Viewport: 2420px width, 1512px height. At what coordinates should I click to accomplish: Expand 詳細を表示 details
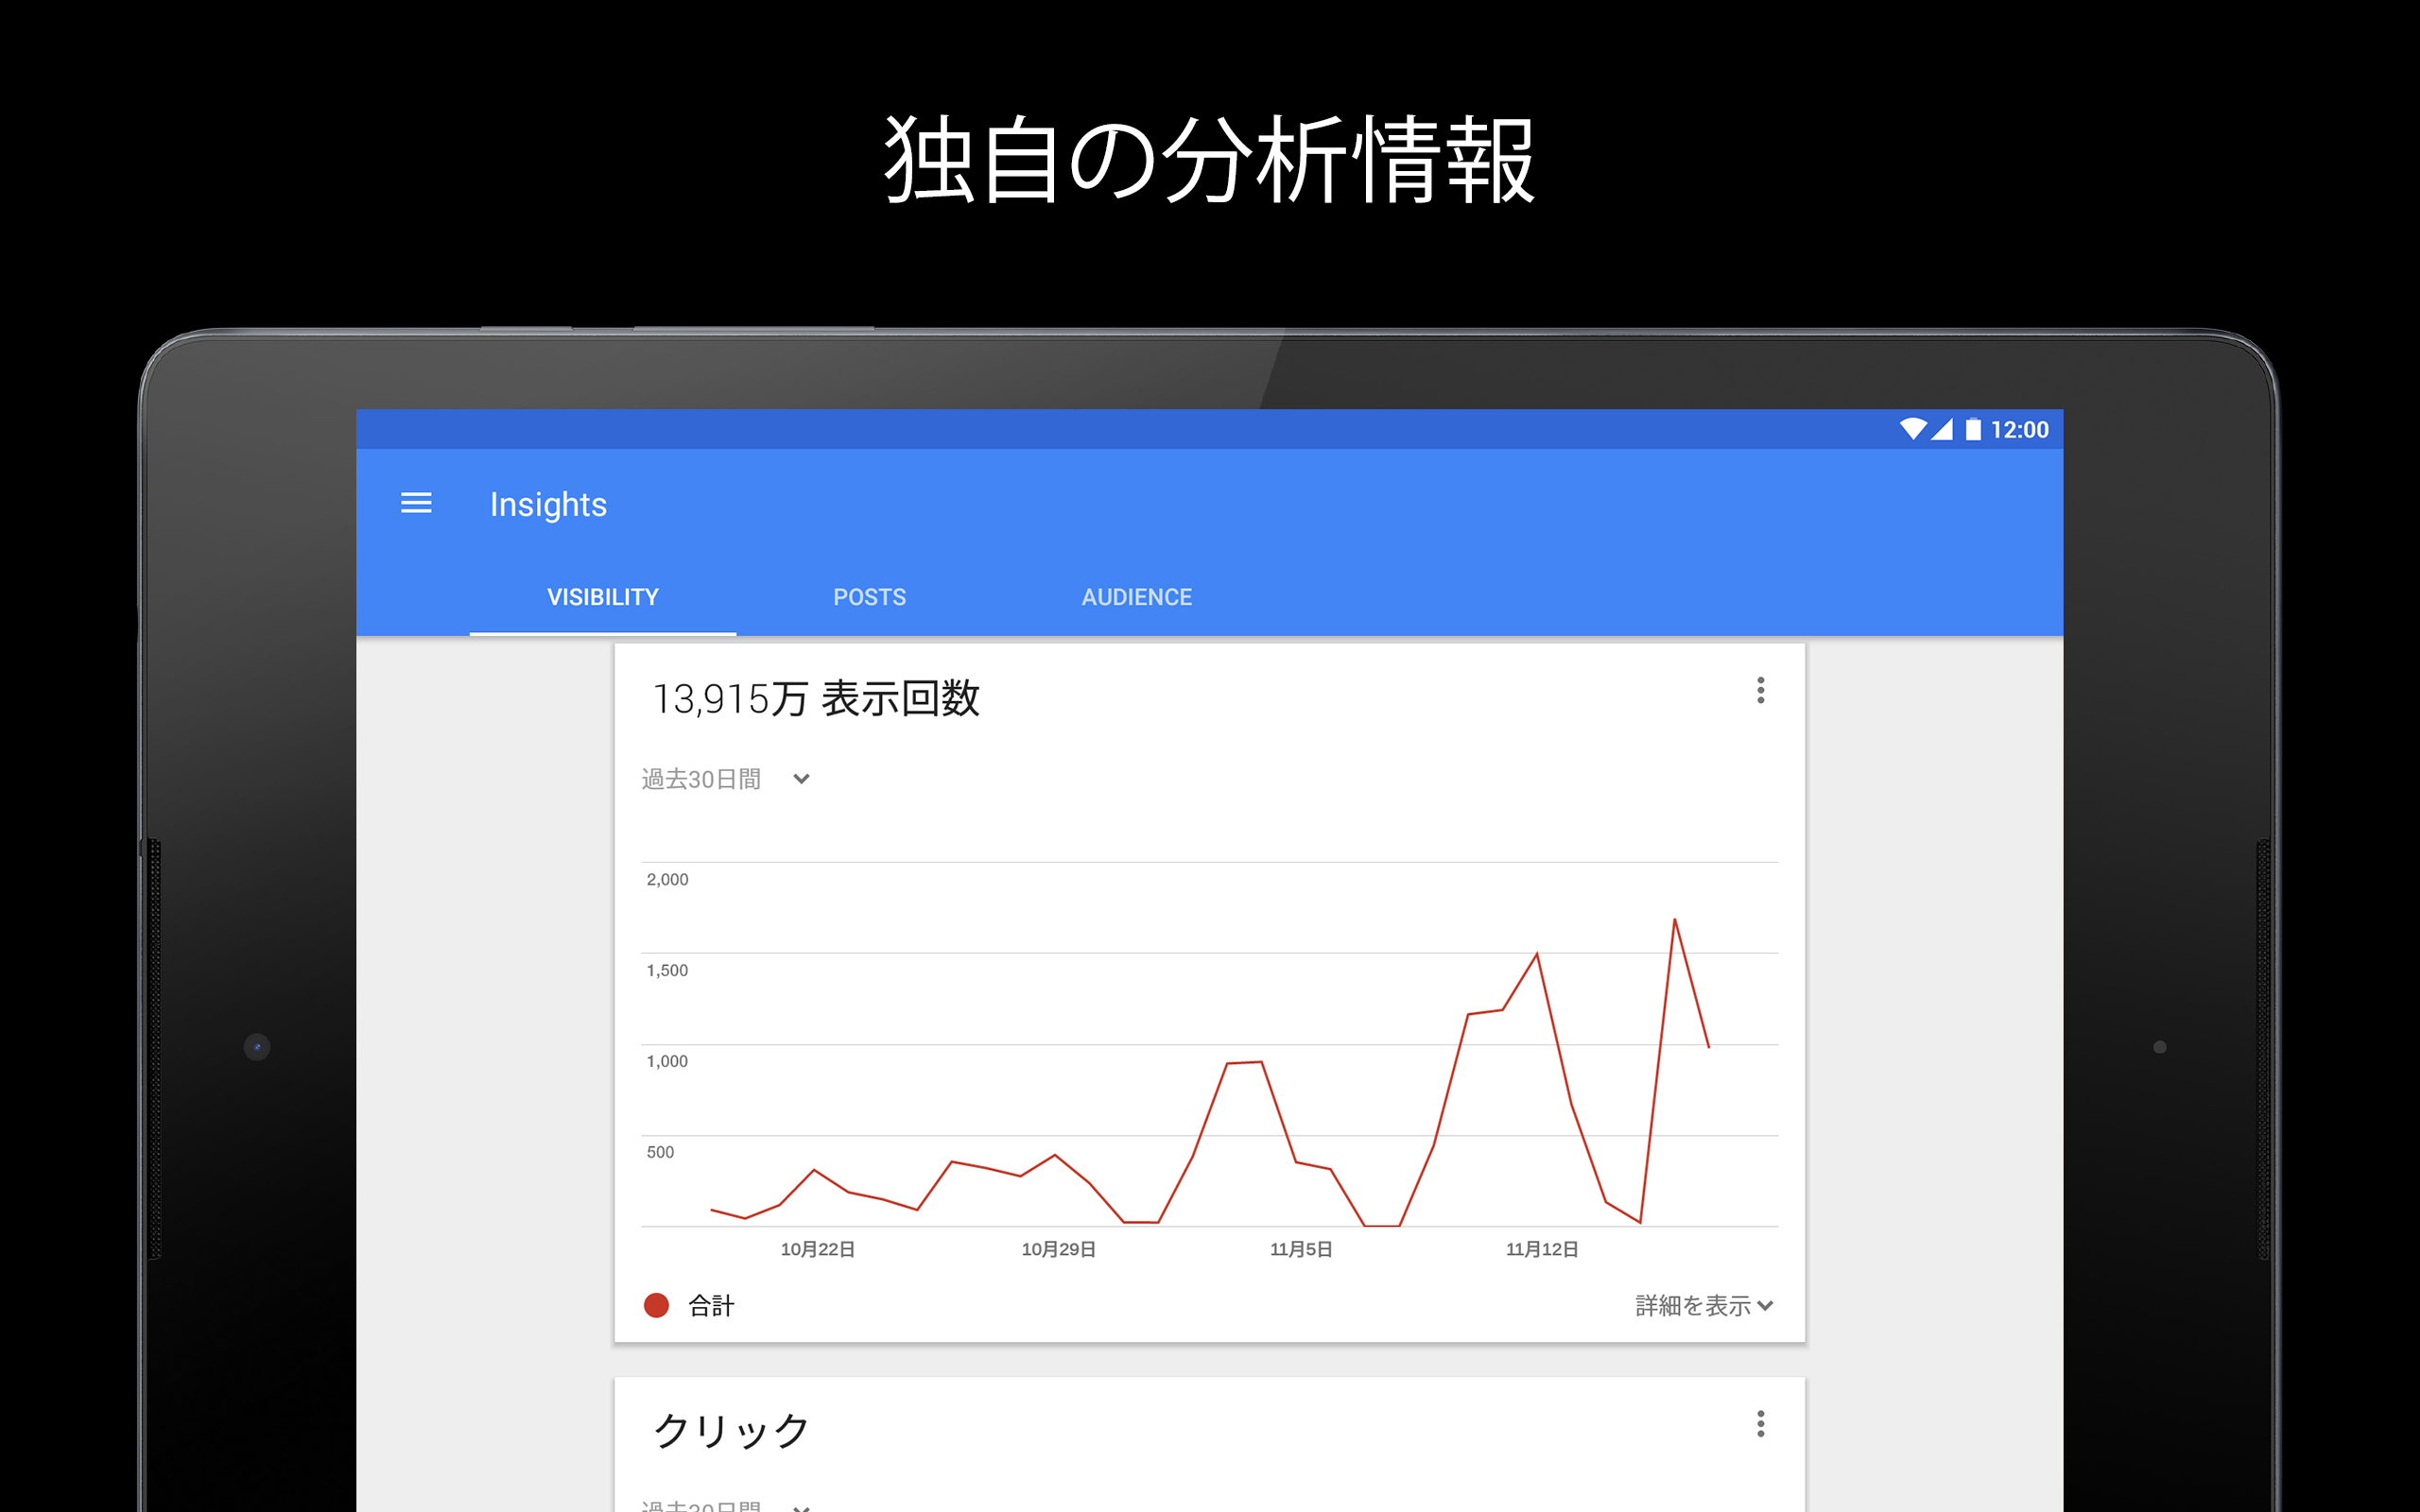(1704, 1305)
